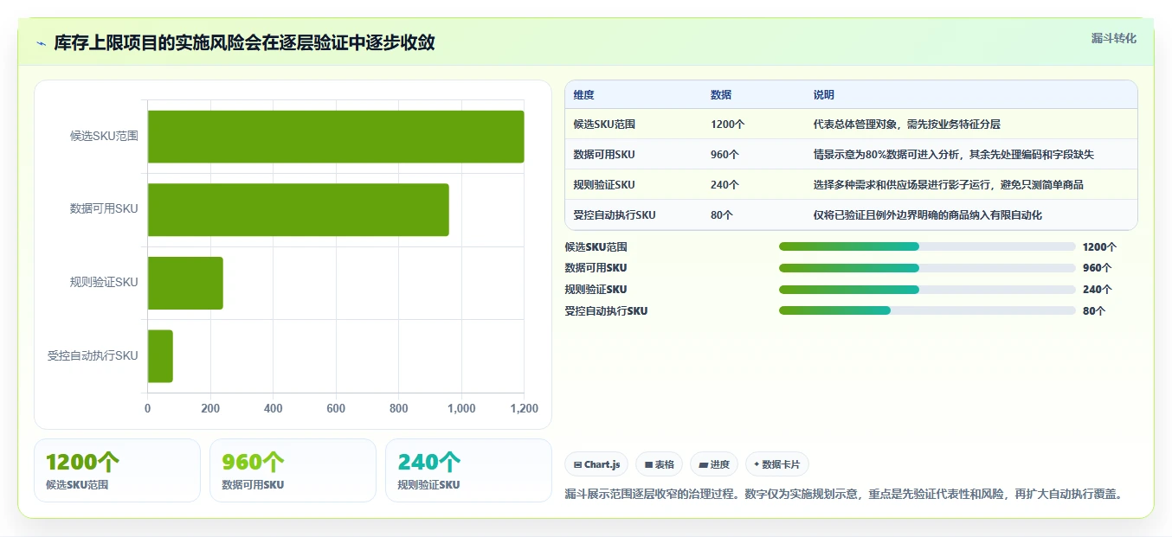
Task: Click the 规则验证SKU label in the progress list
Action: point(596,290)
